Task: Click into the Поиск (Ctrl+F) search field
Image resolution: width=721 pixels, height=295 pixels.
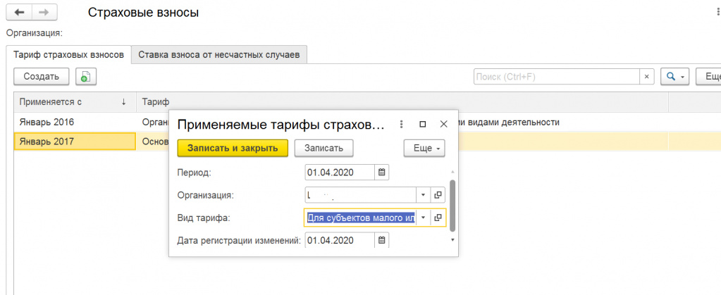Action: coord(555,77)
